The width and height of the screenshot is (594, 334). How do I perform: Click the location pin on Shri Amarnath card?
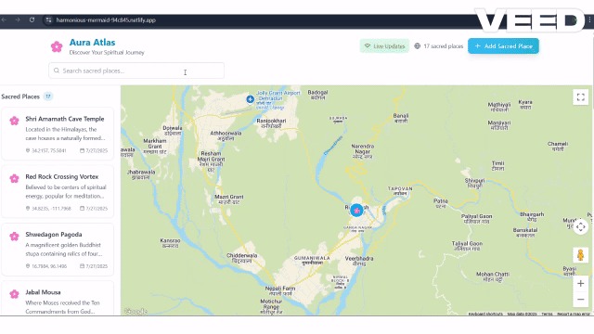tap(28, 150)
